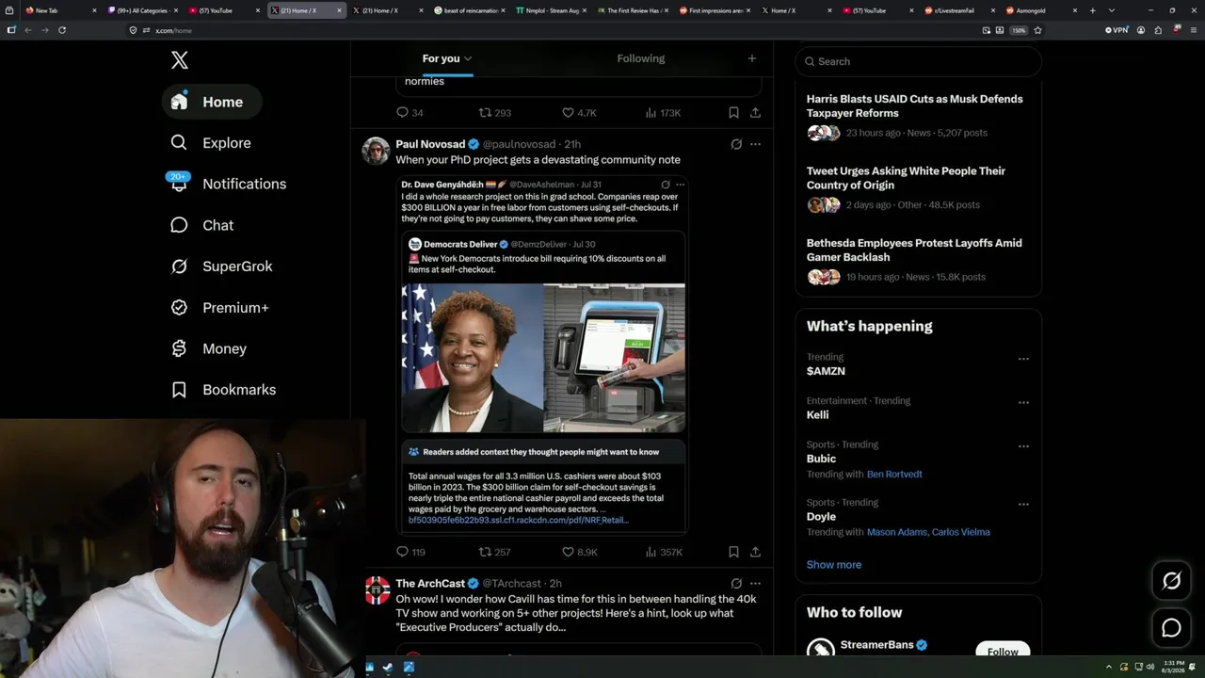This screenshot has height=678, width=1205.
Task: Open Explore in the sidebar
Action: [x=212, y=143]
